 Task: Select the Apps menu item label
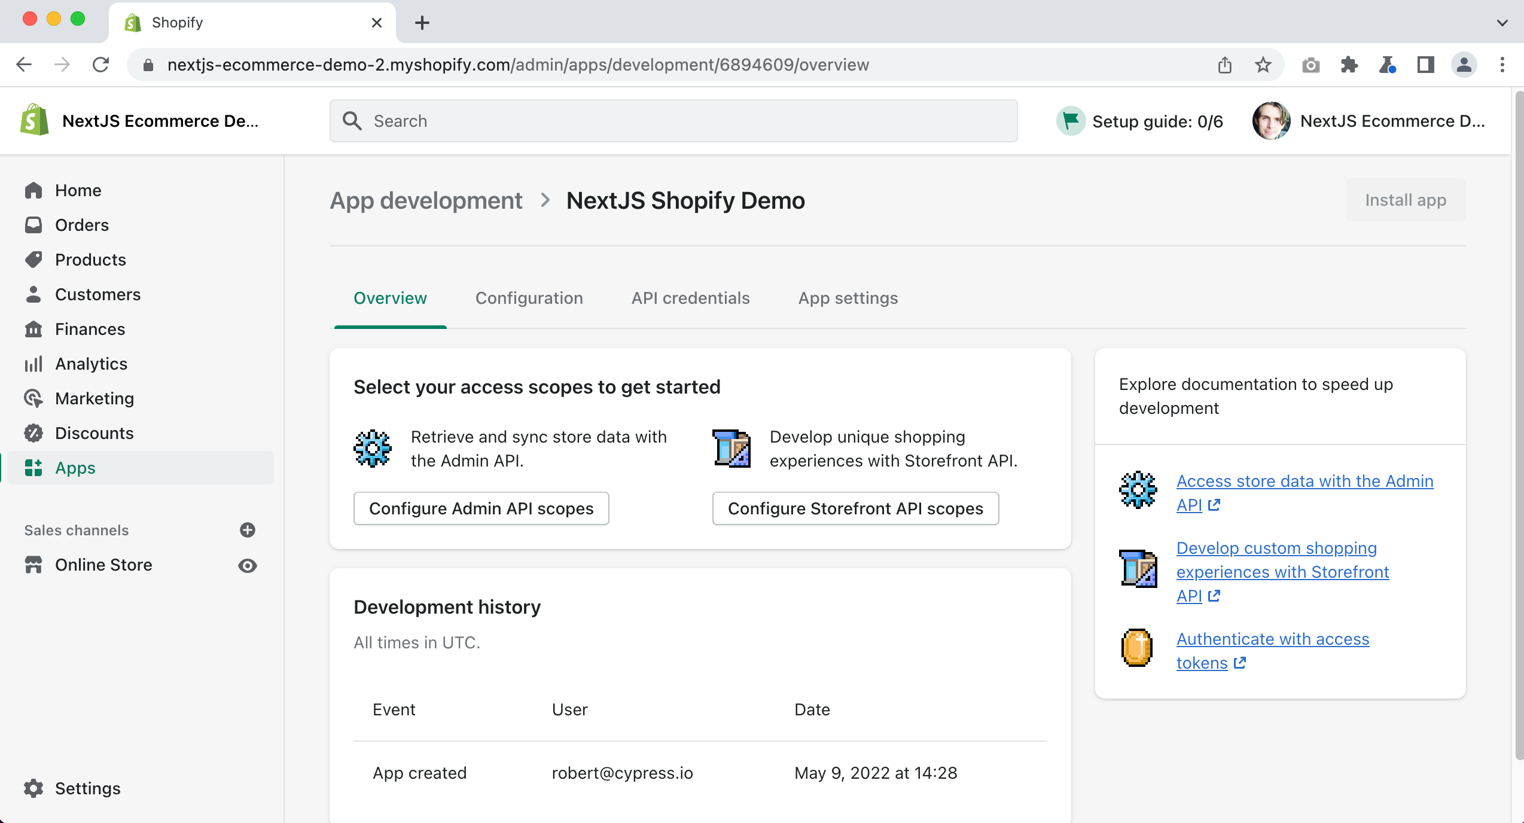click(x=75, y=468)
